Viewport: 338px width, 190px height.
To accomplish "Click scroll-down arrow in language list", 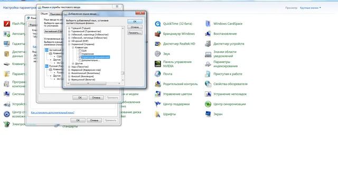I will pos(123,80).
